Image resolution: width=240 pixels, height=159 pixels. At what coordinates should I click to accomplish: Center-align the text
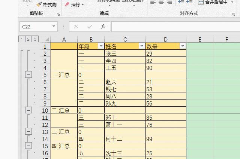point(161,2)
